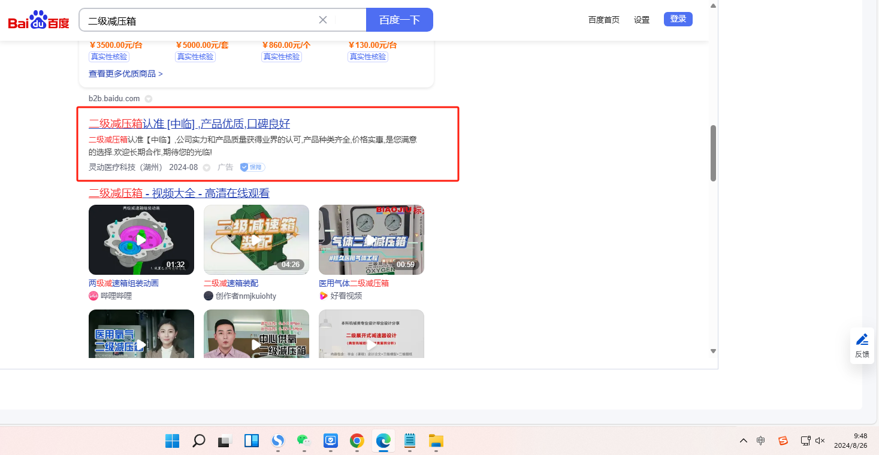Open WeChat from the taskbar

click(304, 441)
